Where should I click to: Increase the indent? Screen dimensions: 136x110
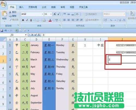pyautogui.click(x=81, y=20)
